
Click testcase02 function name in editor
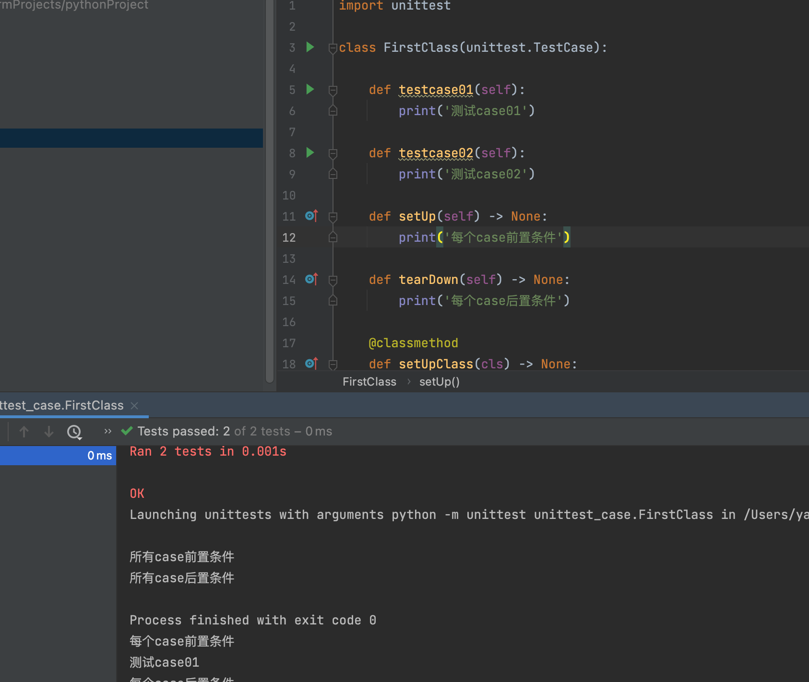coord(436,153)
